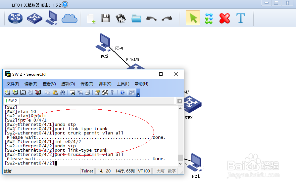Add a PC host from toolbar
The height and width of the screenshot is (185, 296).
click(51, 18)
